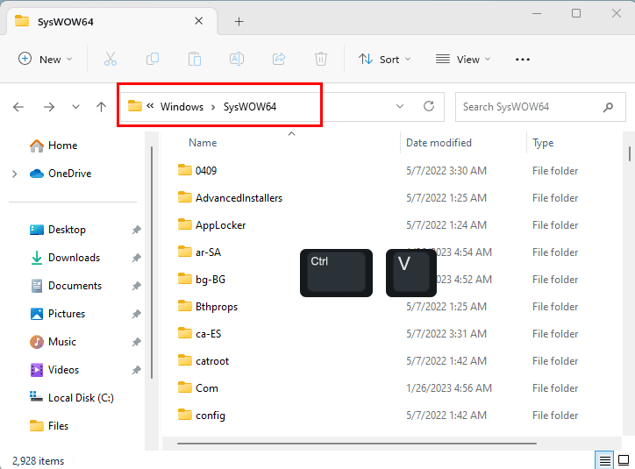This screenshot has width=635, height=469.
Task: Open chevron after Windows in path
Action: 213,107
